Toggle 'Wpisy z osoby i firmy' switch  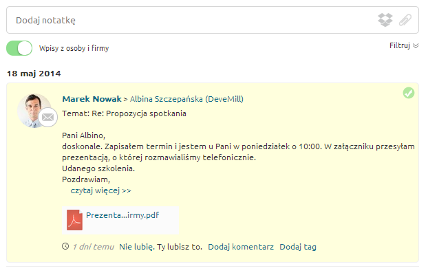(x=19, y=48)
